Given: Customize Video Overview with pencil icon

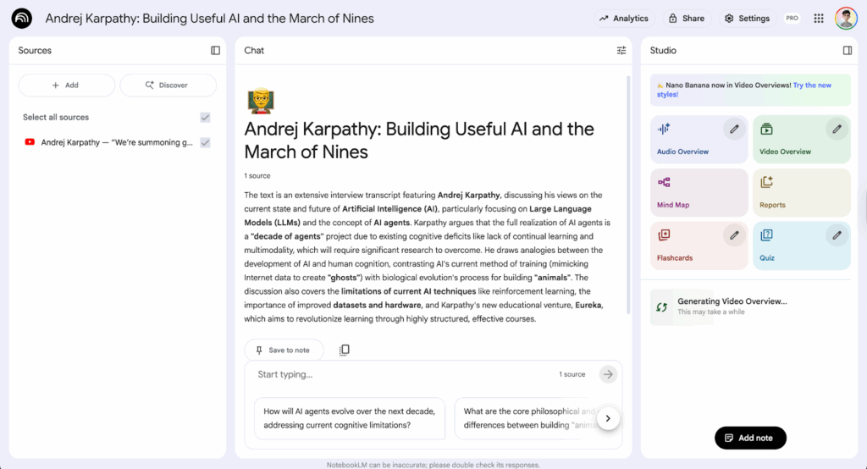Looking at the screenshot, I should coord(837,130).
